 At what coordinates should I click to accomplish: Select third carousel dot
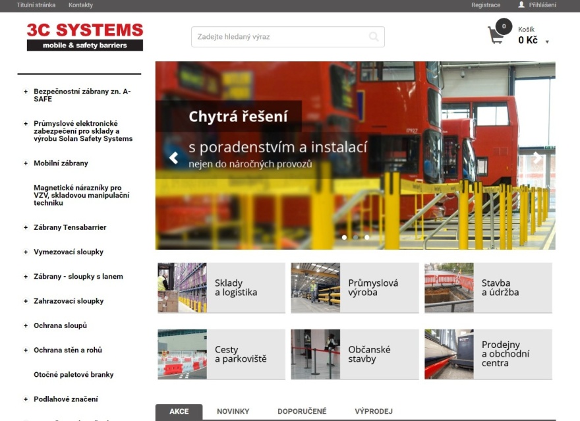coord(367,237)
